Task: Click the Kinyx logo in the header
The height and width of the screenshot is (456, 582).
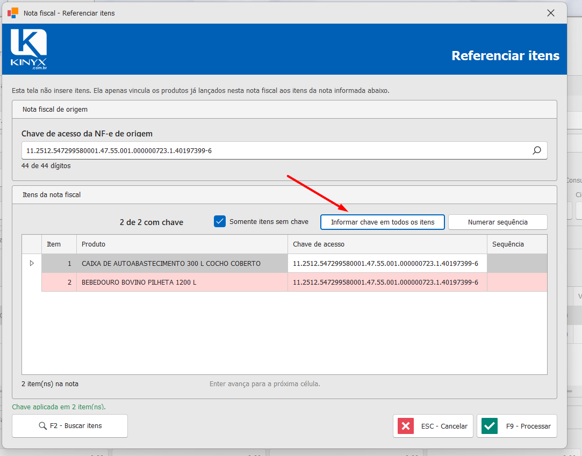Action: [28, 49]
